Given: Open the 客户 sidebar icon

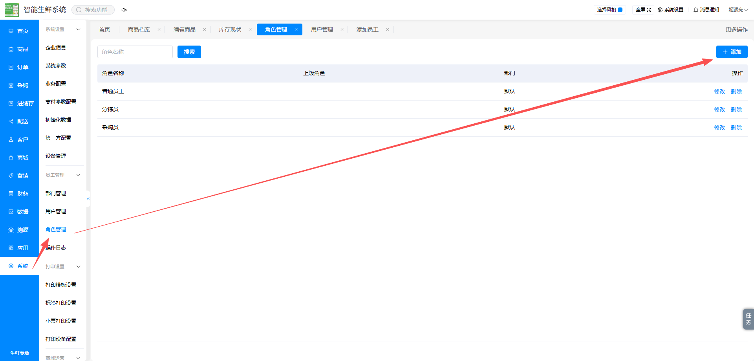Looking at the screenshot, I should [x=11, y=139].
